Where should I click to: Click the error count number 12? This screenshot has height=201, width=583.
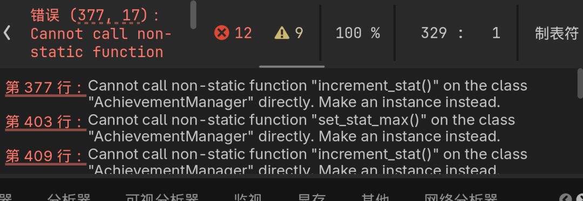243,33
